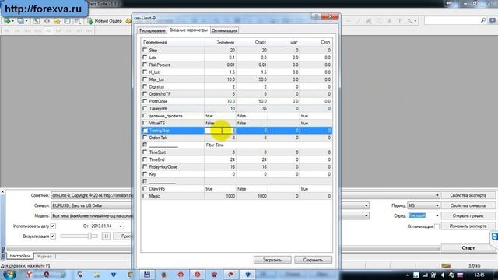This screenshot has width=498, height=280.
Task: Toggle the Оптимизация checkbox in tester panel
Action: (437, 226)
